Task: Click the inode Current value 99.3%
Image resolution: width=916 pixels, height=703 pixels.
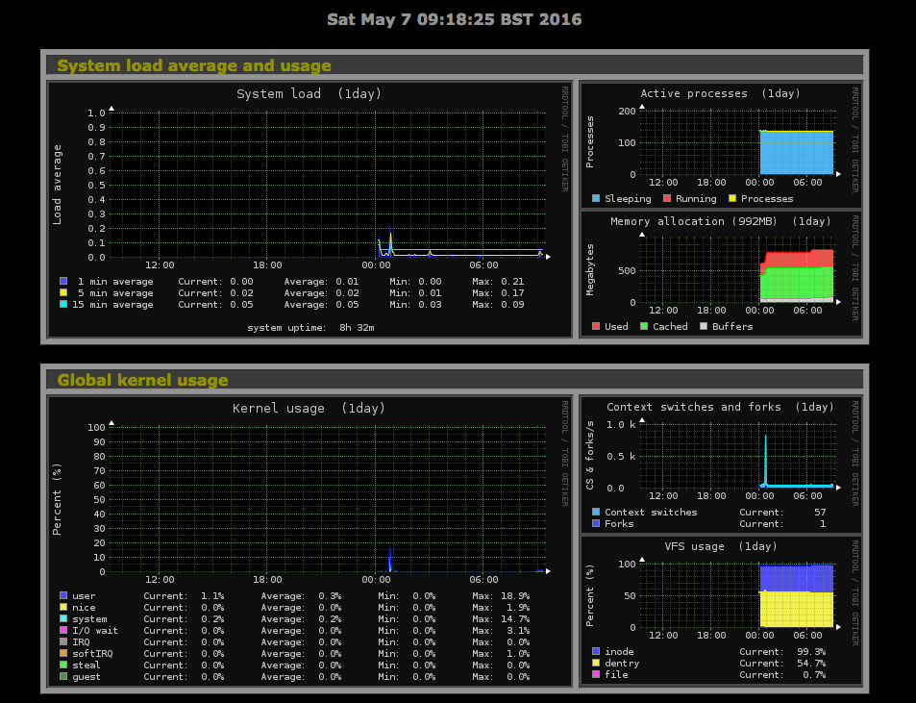Action: click(811, 651)
